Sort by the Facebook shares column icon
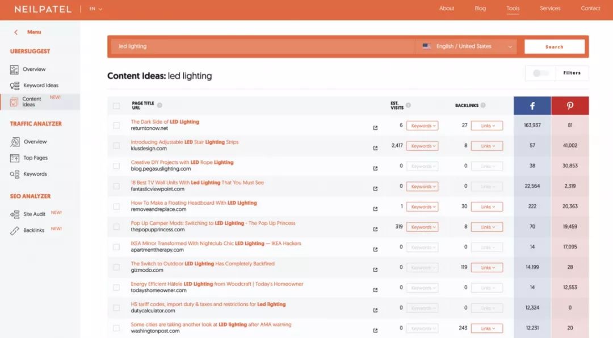The height and width of the screenshot is (338, 613). [x=532, y=105]
